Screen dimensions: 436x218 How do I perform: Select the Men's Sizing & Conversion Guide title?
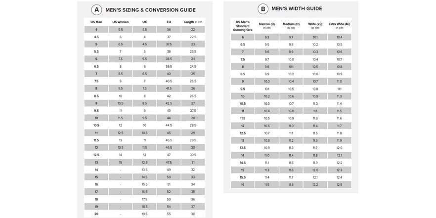150,10
